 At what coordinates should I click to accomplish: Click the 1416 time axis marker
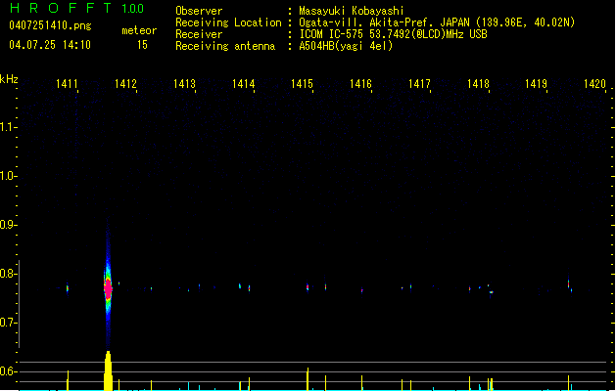[x=360, y=84]
